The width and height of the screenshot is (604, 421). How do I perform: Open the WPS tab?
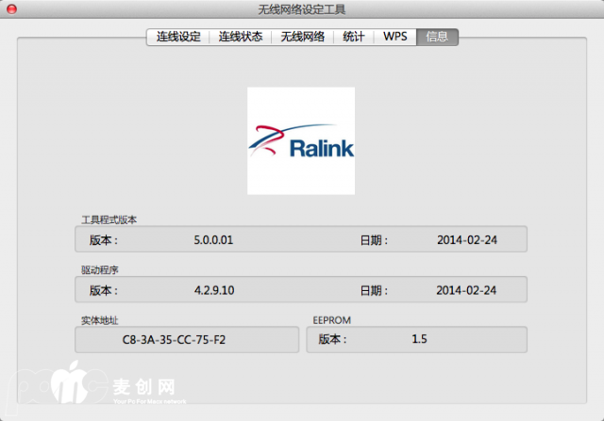(395, 37)
